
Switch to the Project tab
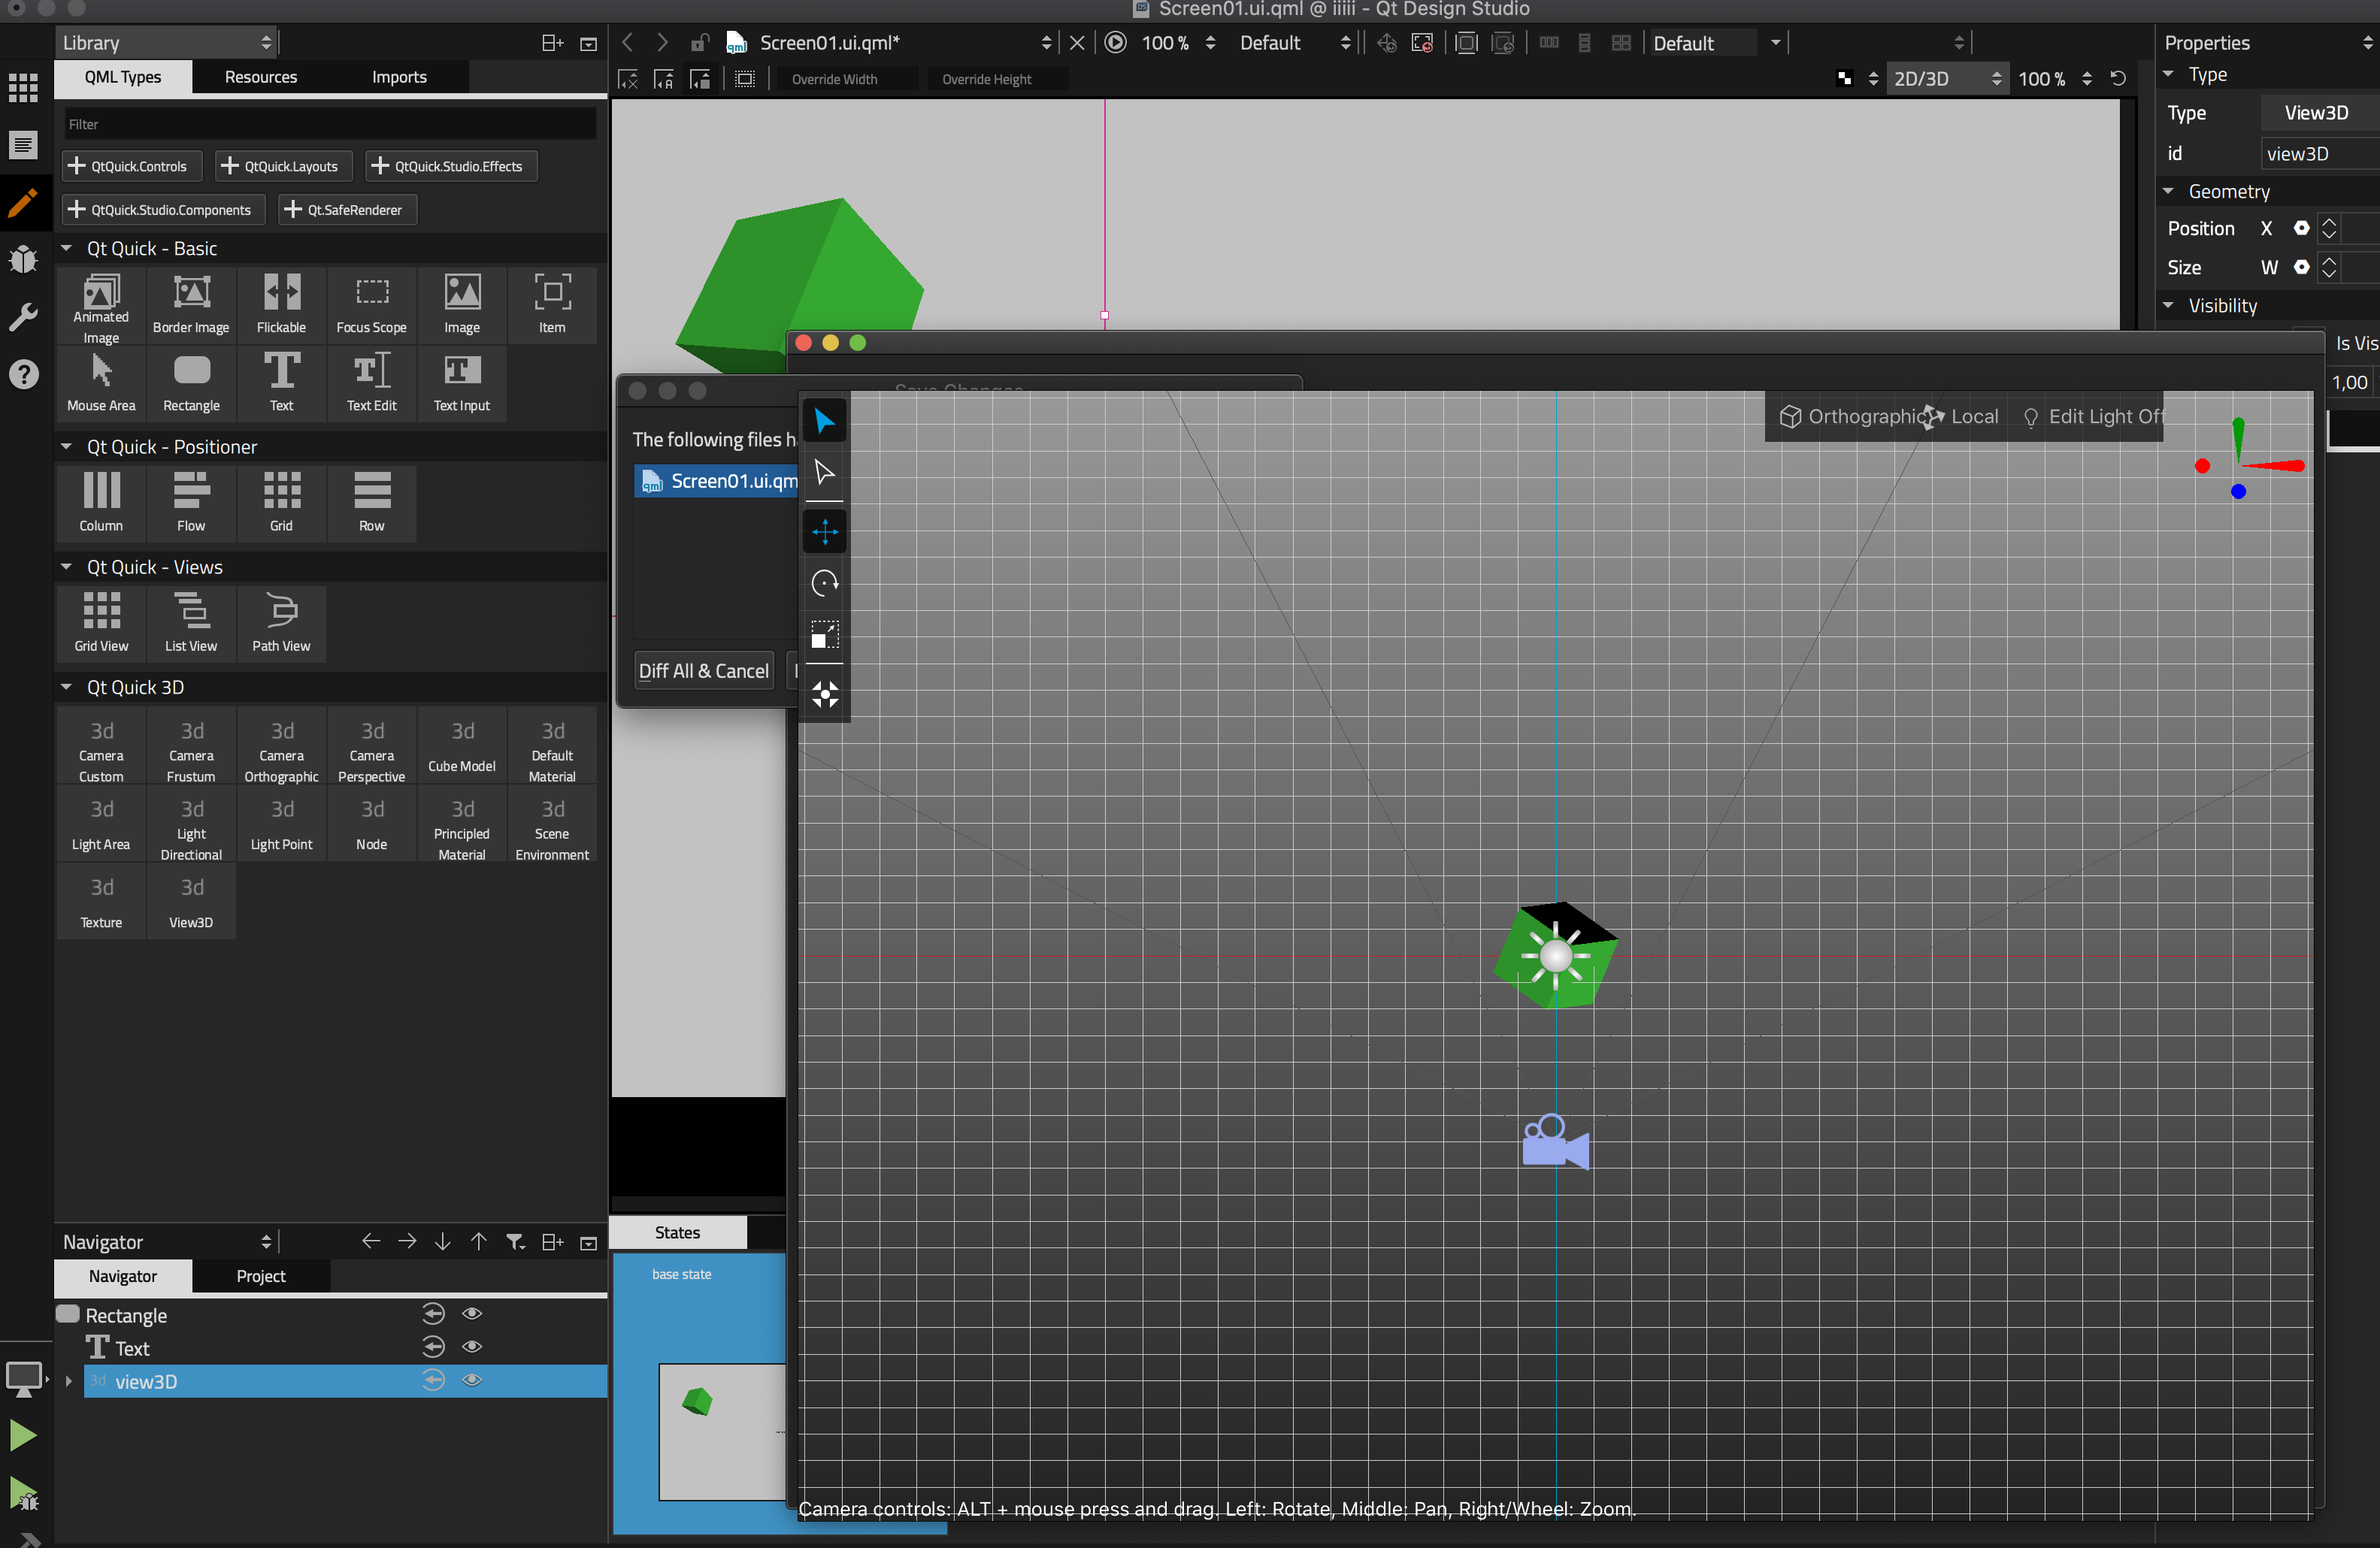click(x=260, y=1276)
